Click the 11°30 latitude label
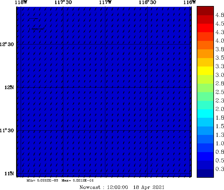This screenshot has height=190, width=224. pyautogui.click(x=8, y=131)
